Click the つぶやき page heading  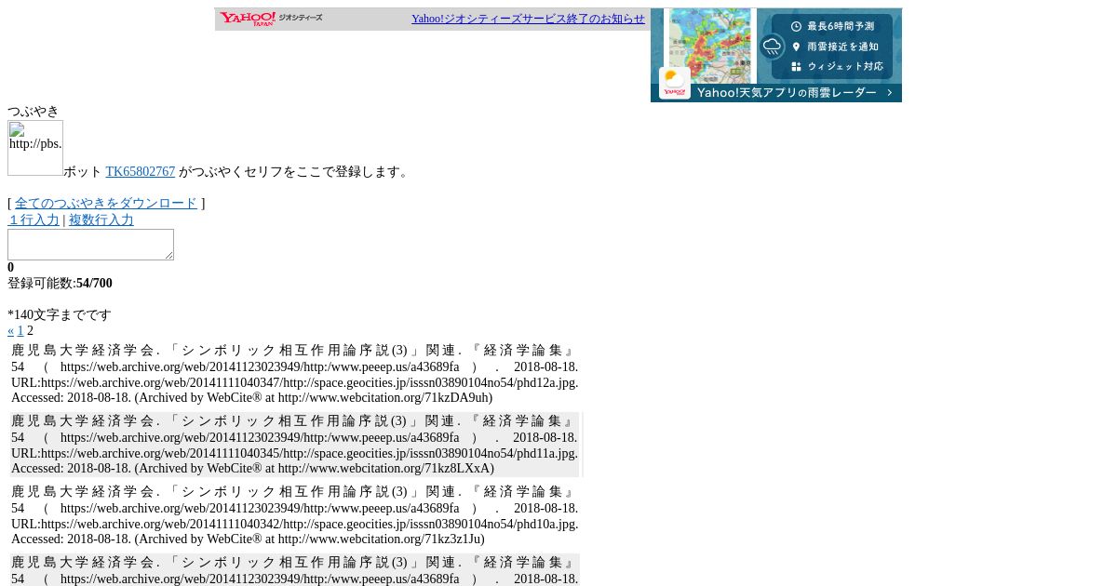(x=34, y=112)
